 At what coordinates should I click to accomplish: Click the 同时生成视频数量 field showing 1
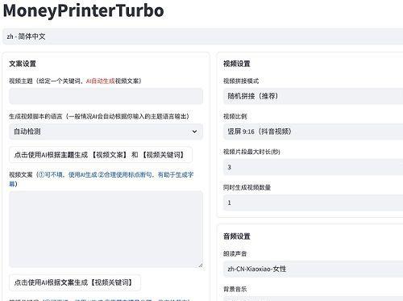pyautogui.click(x=313, y=203)
